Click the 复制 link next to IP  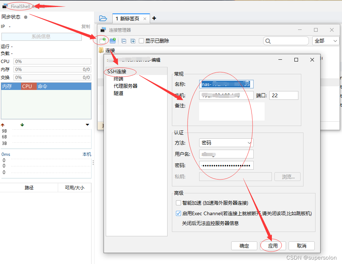click(85, 26)
